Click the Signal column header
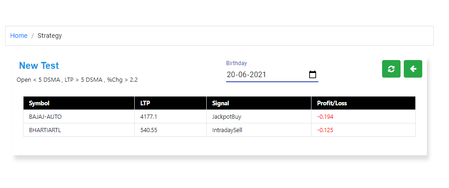Viewport: 449px width, 188px height. click(x=259, y=103)
